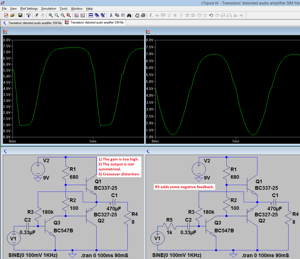Select the Label Net tool
Image resolution: width=300 pixels, height=259 pixels.
point(163,15)
